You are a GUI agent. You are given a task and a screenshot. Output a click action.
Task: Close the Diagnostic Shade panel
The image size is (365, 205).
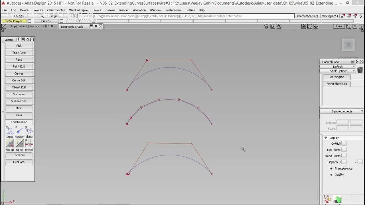(x=101, y=26)
